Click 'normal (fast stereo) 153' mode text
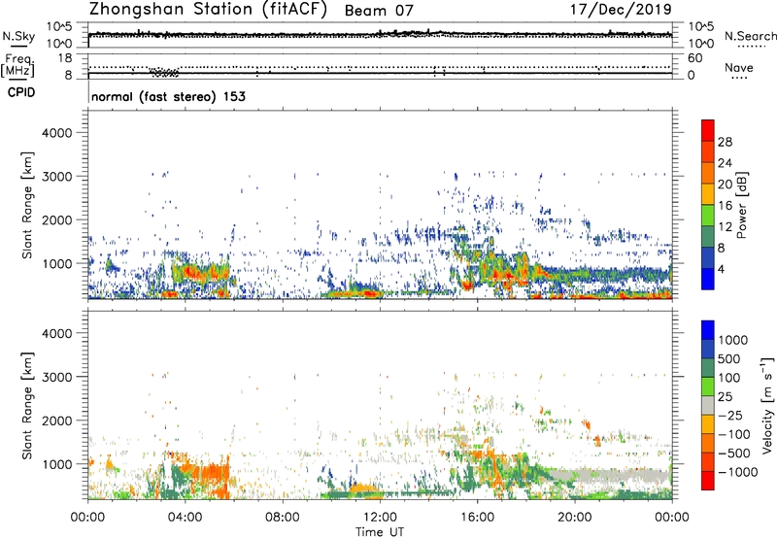Screen dimensions: 777x538 click(x=168, y=96)
